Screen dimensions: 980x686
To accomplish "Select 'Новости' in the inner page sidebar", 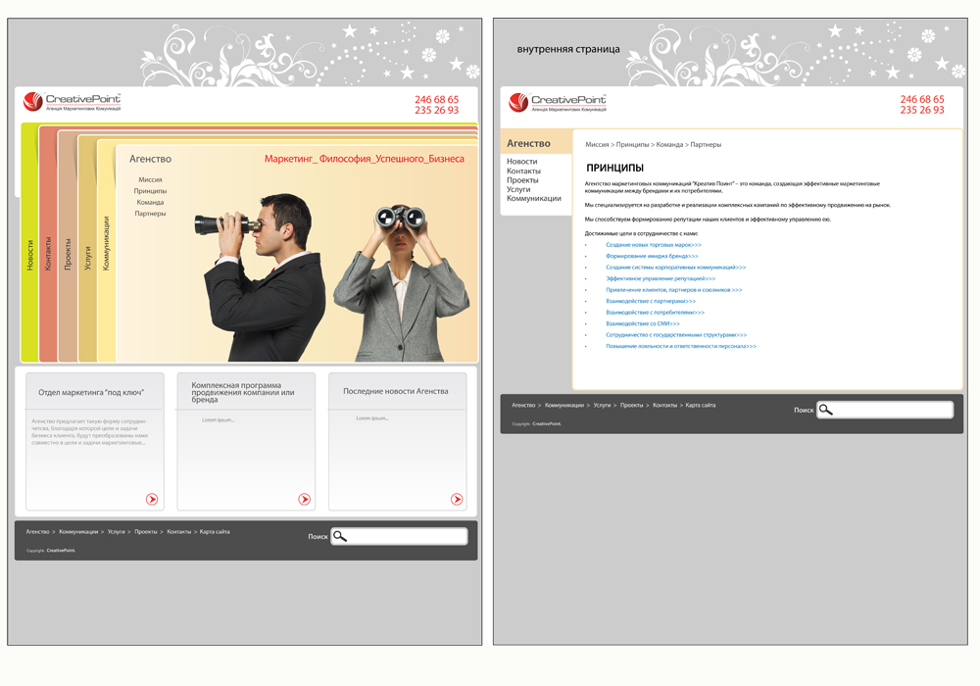I will (522, 161).
